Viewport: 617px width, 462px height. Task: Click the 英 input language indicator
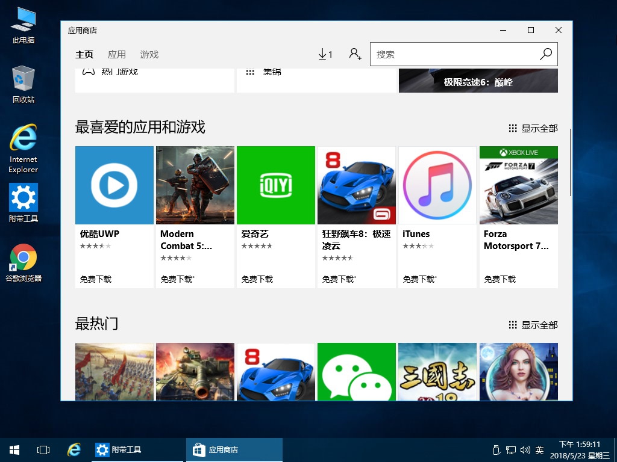click(x=539, y=450)
